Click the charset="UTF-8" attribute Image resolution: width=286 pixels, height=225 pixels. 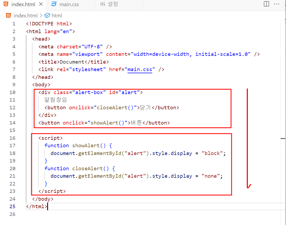80,46
